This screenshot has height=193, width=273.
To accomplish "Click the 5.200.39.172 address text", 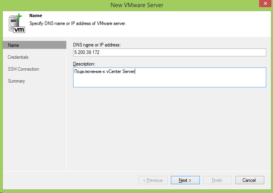I will [x=87, y=52].
